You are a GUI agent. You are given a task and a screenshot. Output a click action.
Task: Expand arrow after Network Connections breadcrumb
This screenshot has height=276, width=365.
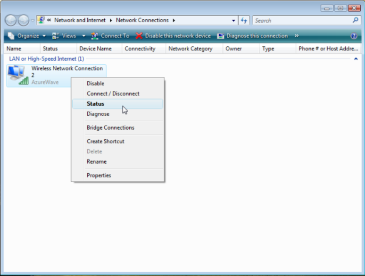click(x=174, y=20)
